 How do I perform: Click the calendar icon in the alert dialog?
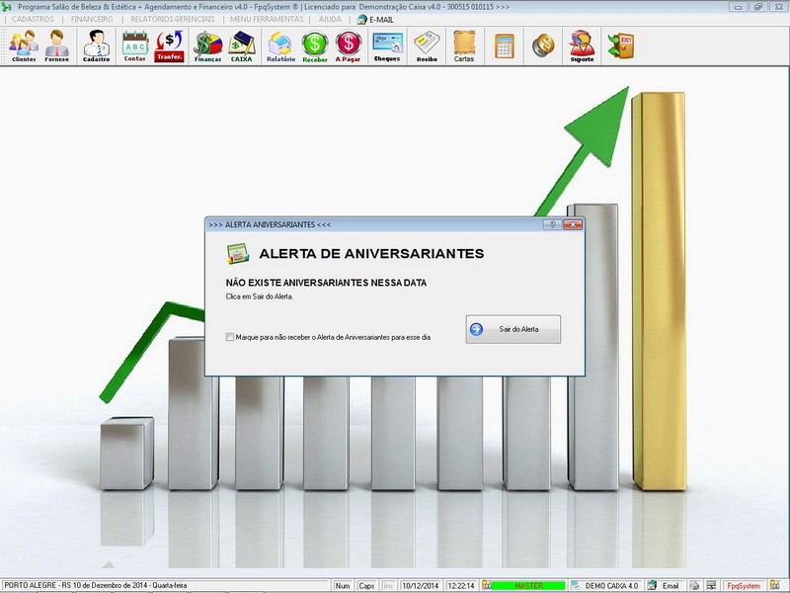(238, 254)
